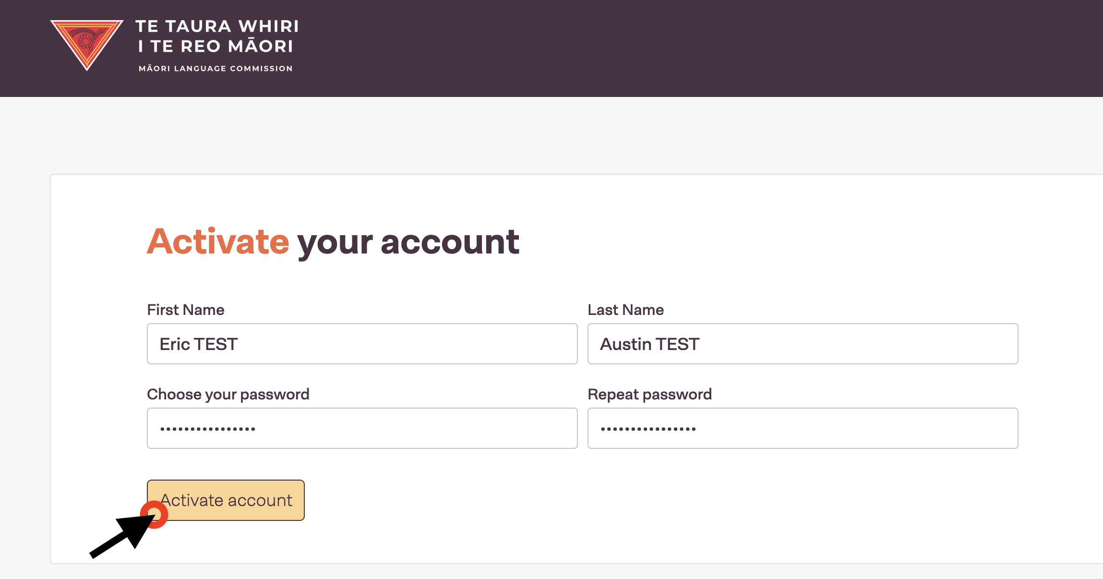Click the red circle marker on the button corner
This screenshot has height=579, width=1103.
tap(154, 515)
